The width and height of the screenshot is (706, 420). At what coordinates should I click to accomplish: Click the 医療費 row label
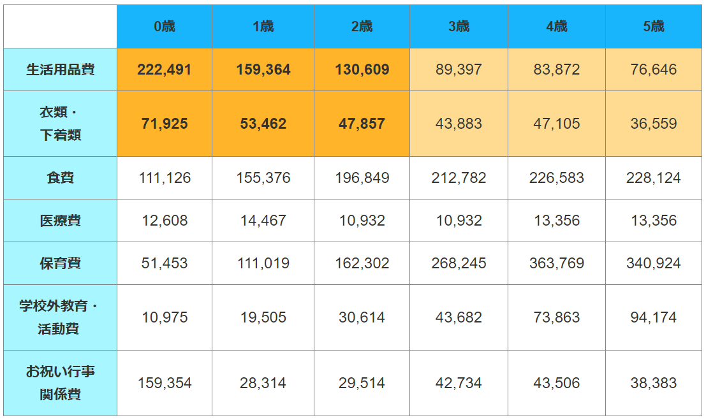61,221
